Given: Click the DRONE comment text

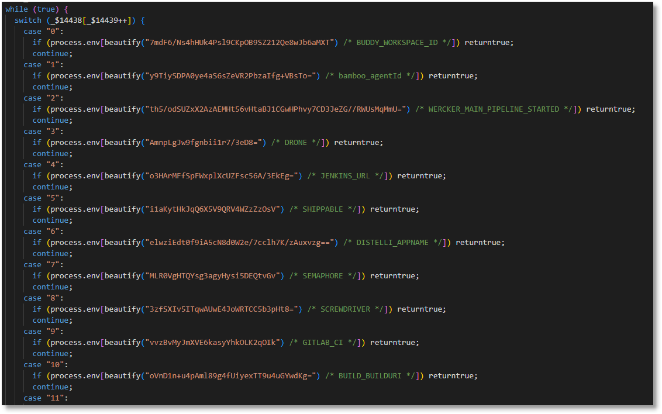Looking at the screenshot, I should click(295, 143).
